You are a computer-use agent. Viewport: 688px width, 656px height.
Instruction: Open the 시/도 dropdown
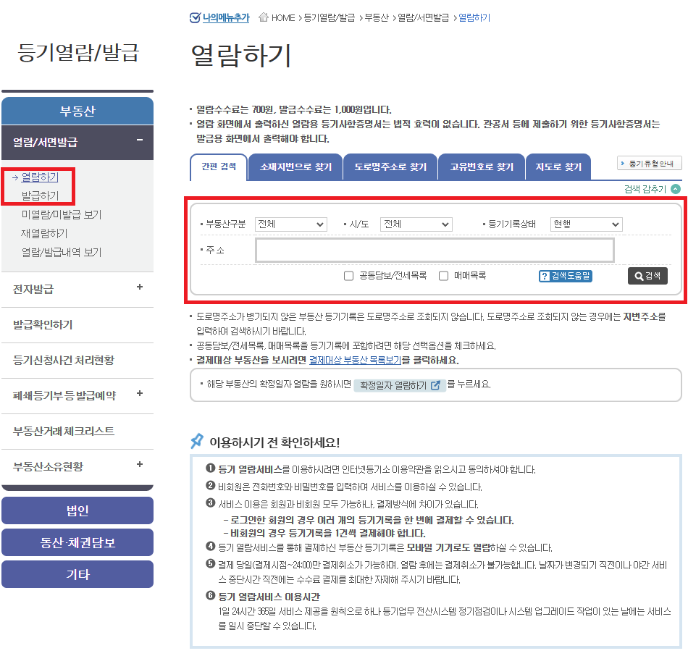[x=416, y=224]
